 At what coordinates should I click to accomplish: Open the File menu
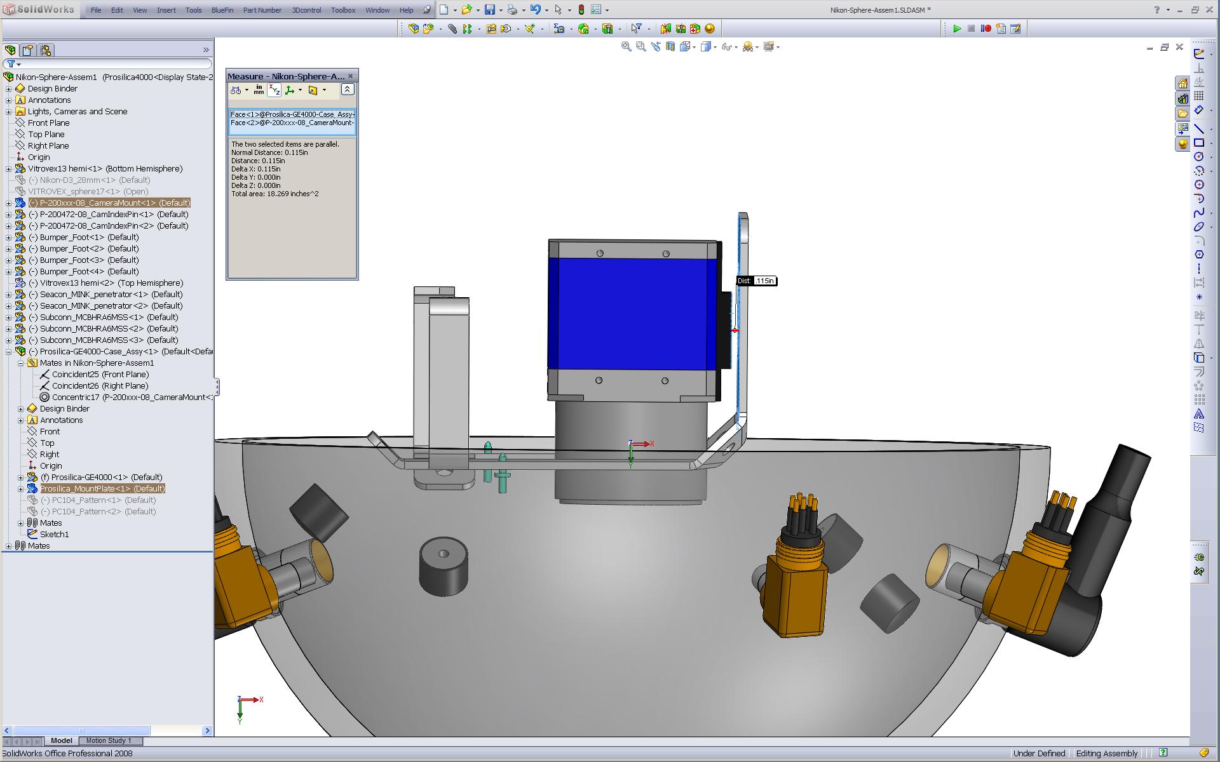coord(96,10)
